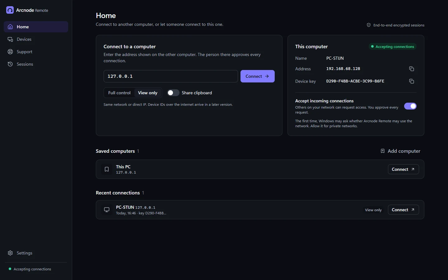Select View only mode
The image size is (448, 280).
(148, 93)
